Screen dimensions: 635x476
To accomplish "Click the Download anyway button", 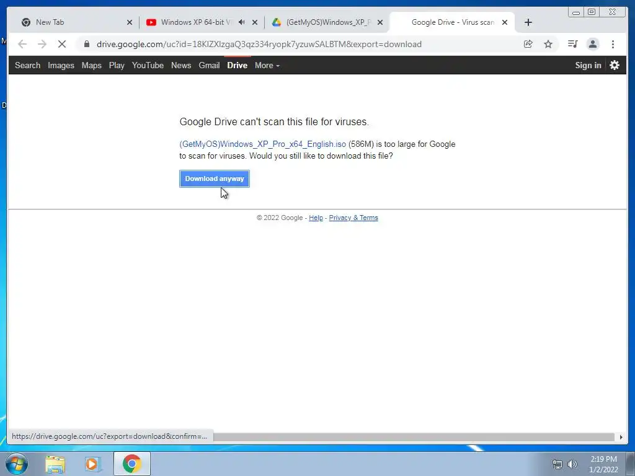I will click(214, 178).
